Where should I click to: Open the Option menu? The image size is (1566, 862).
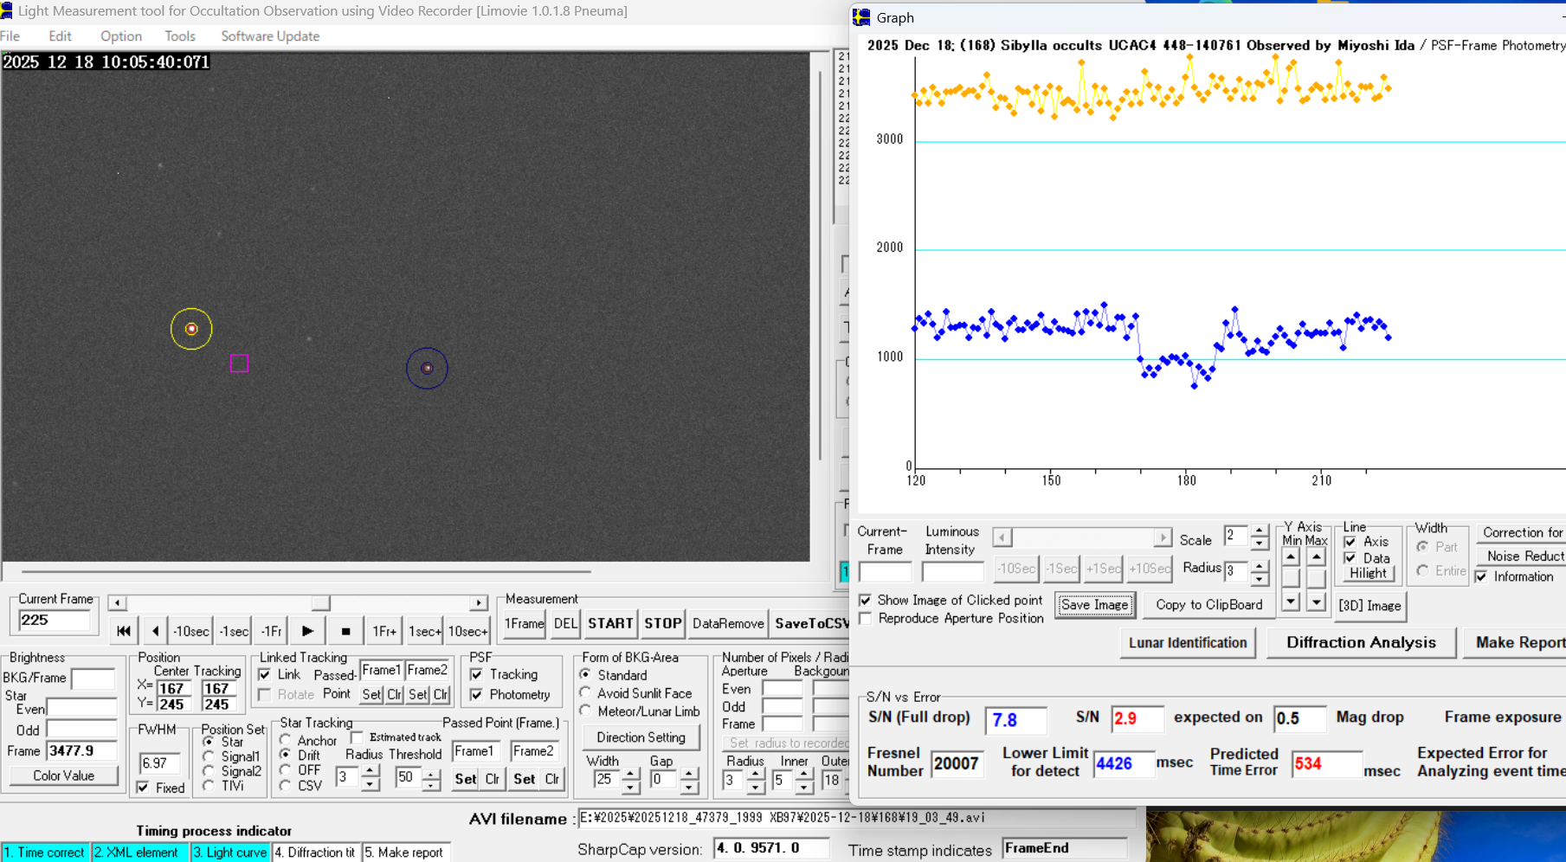pos(120,36)
